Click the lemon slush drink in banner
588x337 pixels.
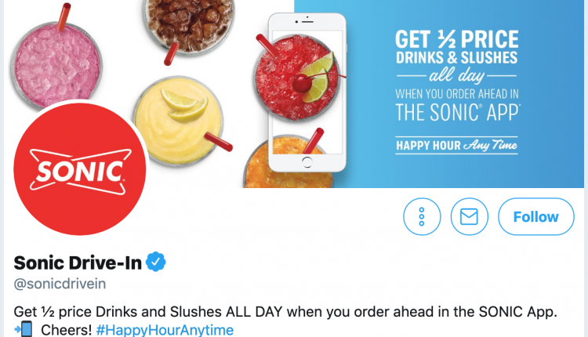[179, 121]
